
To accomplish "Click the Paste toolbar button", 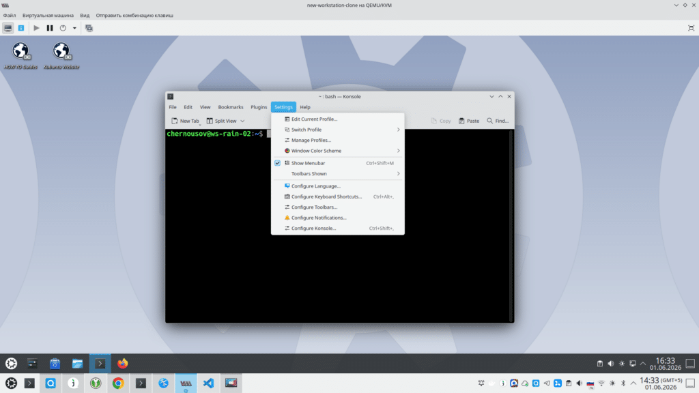I will pyautogui.click(x=469, y=121).
